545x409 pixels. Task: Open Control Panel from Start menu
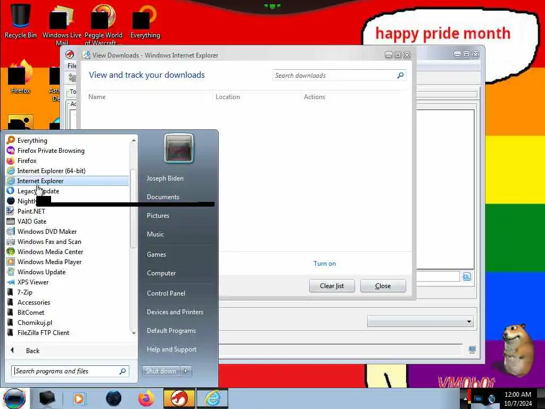(166, 293)
